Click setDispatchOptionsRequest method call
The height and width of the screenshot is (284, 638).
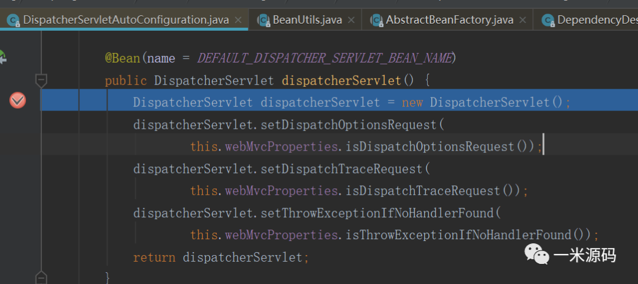(x=349, y=125)
